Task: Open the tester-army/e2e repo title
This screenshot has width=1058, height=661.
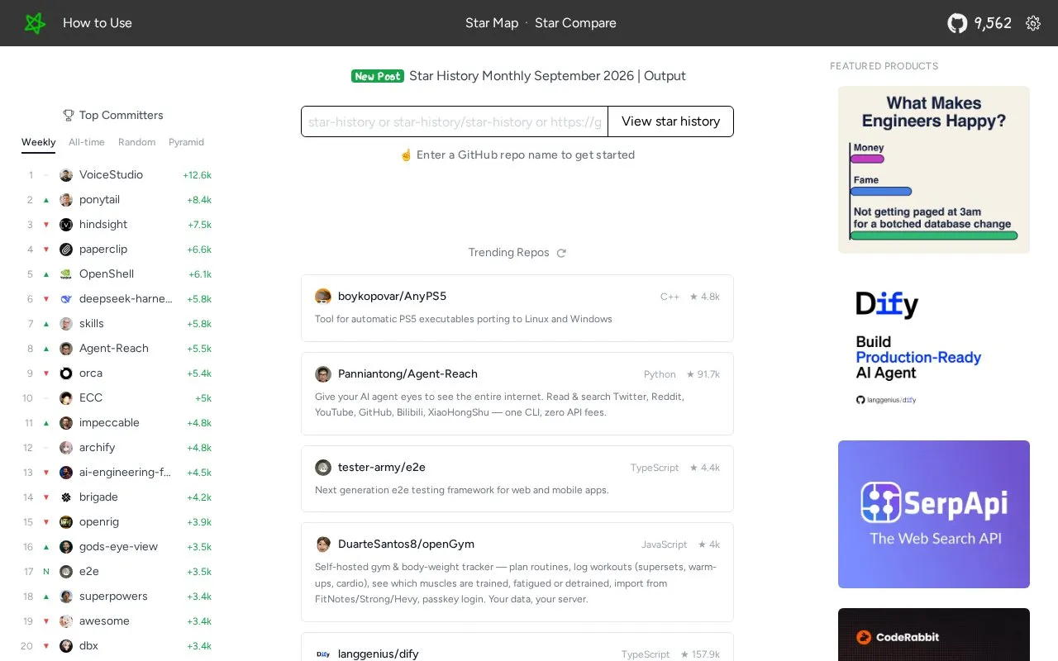Action: click(382, 468)
